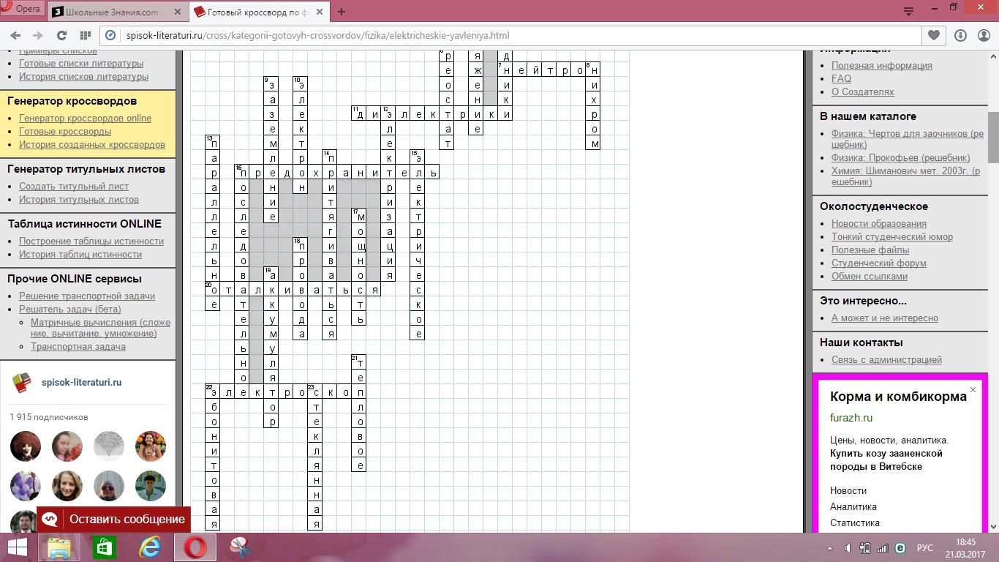Open Создать титульный лист link
The height and width of the screenshot is (562, 999).
pyautogui.click(x=74, y=187)
